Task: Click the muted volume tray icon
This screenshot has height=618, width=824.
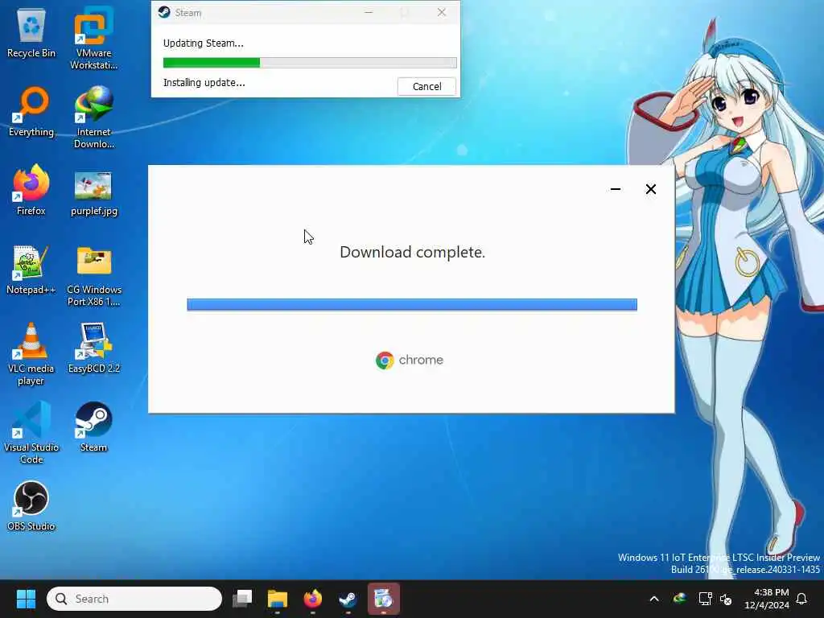Action: (x=726, y=599)
